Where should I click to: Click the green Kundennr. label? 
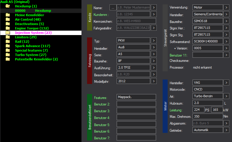coord(101,15)
